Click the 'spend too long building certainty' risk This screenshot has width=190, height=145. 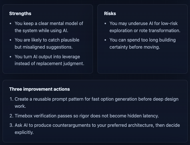[143, 43]
